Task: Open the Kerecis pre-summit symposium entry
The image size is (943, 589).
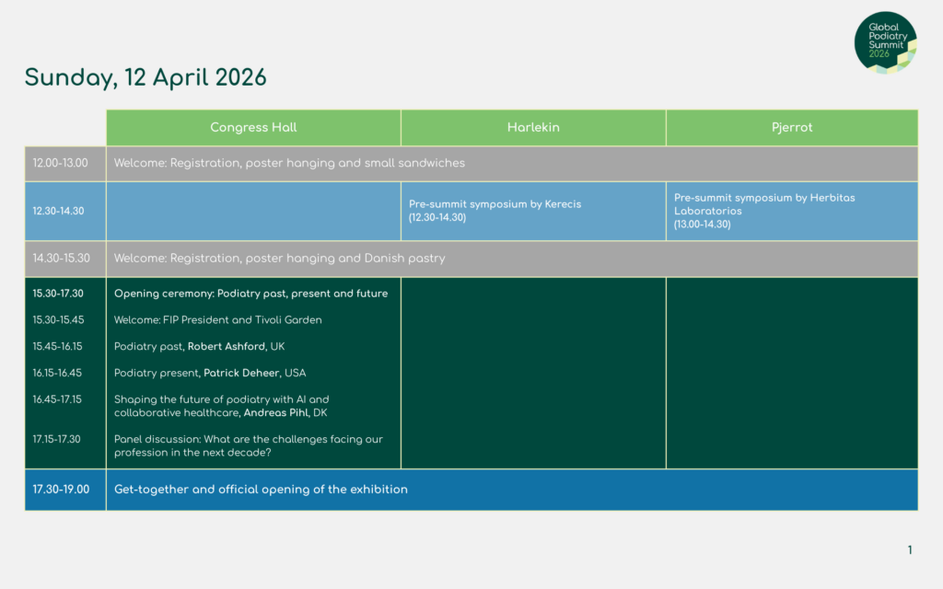Action: [x=495, y=211]
